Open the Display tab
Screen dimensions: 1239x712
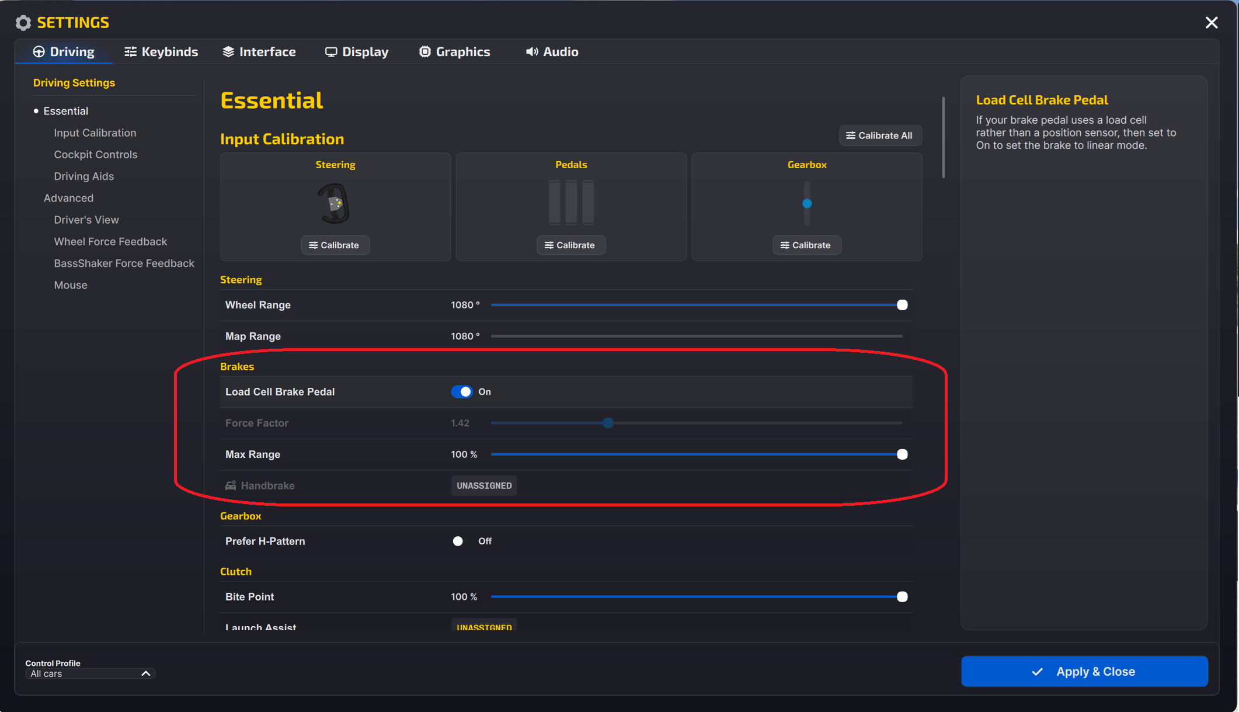pyautogui.click(x=357, y=51)
